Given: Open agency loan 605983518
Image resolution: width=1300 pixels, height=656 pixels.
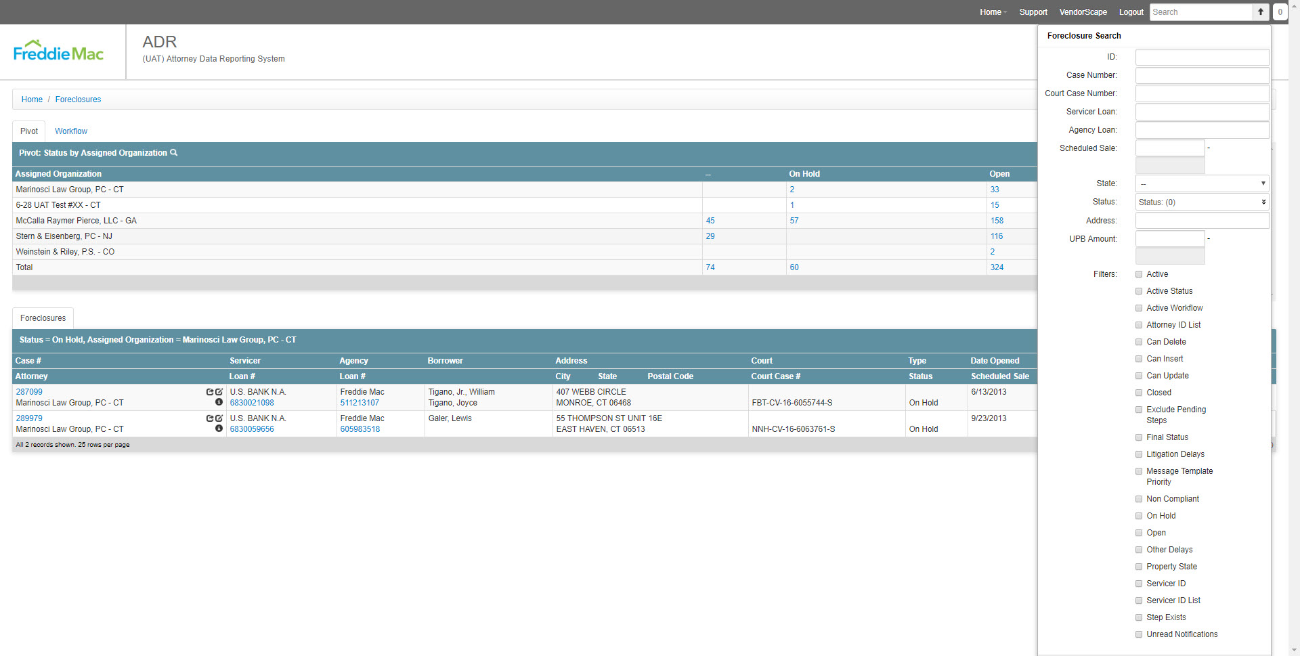Looking at the screenshot, I should (x=360, y=429).
